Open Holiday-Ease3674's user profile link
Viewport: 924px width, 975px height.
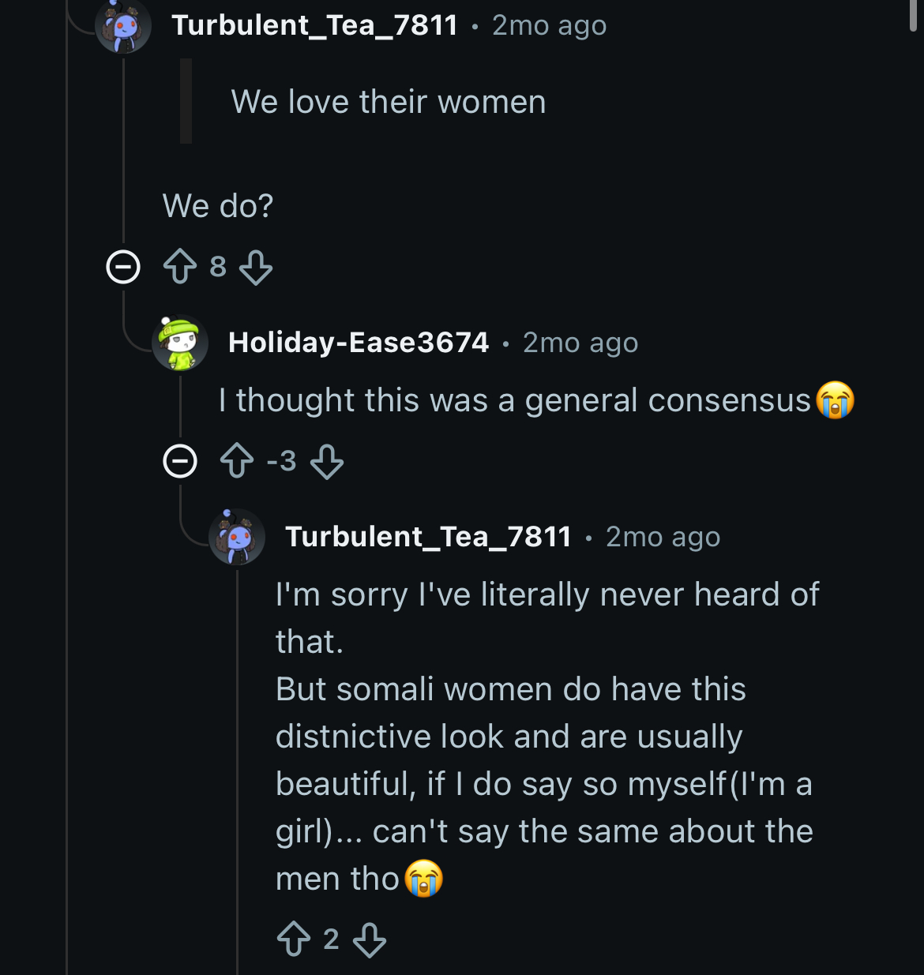coord(359,343)
